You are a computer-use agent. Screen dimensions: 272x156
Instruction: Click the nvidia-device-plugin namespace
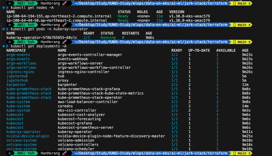(28, 136)
